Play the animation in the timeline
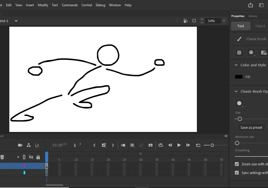This screenshot has height=188, width=268. click(179, 145)
